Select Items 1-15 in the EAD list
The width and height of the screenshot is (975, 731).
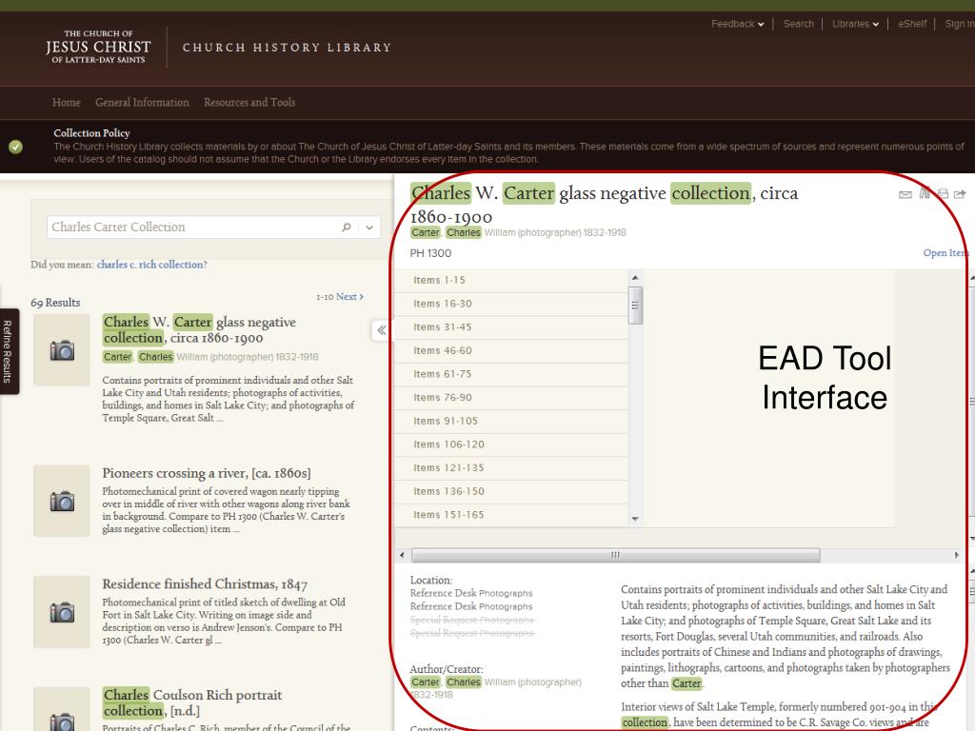pos(511,281)
